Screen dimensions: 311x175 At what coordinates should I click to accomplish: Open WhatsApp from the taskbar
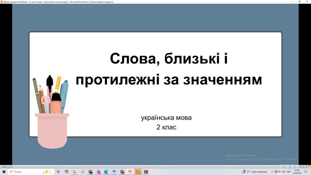pyautogui.click(x=138, y=172)
